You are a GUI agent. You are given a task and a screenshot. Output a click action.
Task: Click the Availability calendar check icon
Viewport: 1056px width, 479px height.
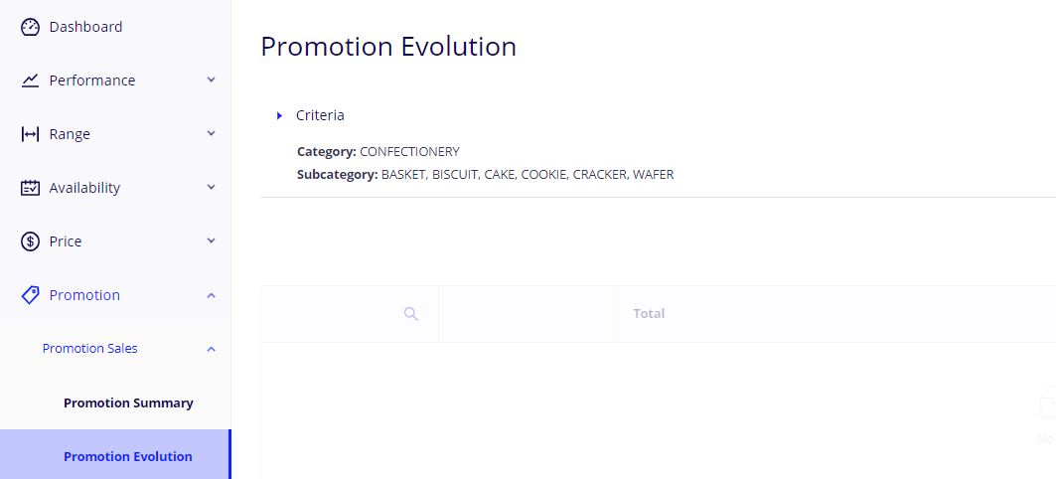(30, 188)
